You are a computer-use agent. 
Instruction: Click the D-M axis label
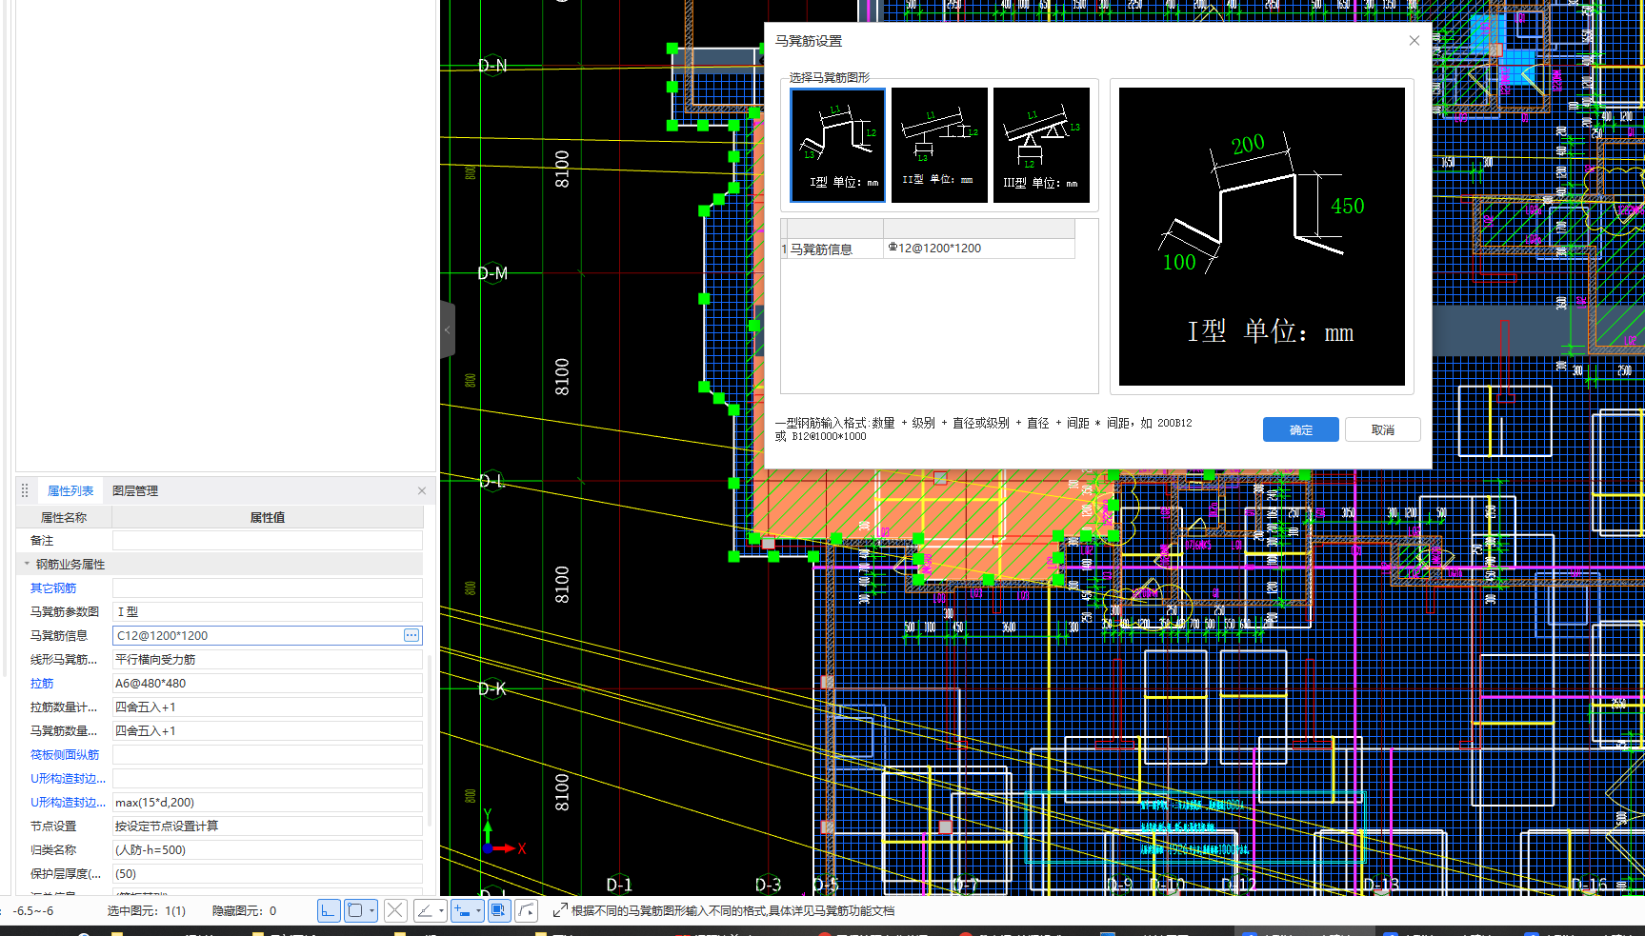492,273
